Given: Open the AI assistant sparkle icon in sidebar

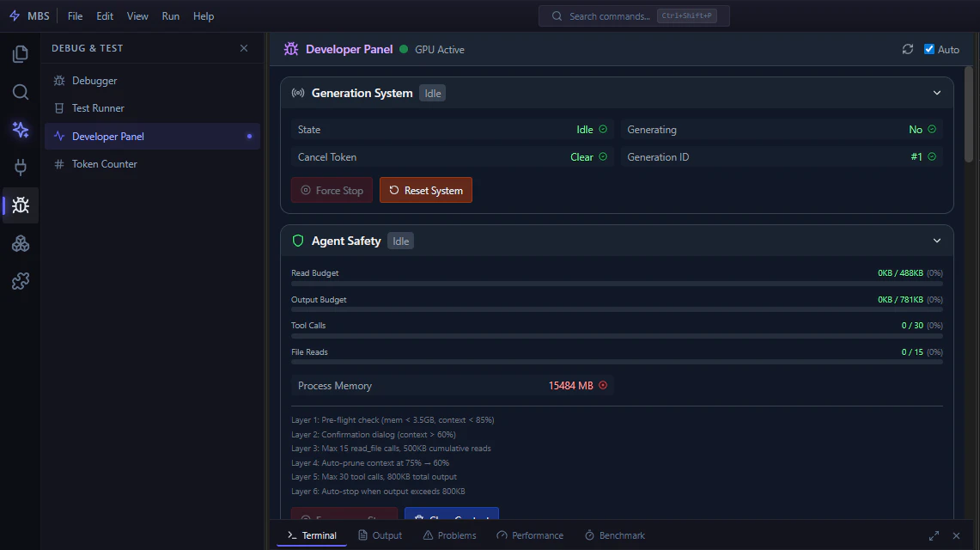Looking at the screenshot, I should point(20,129).
